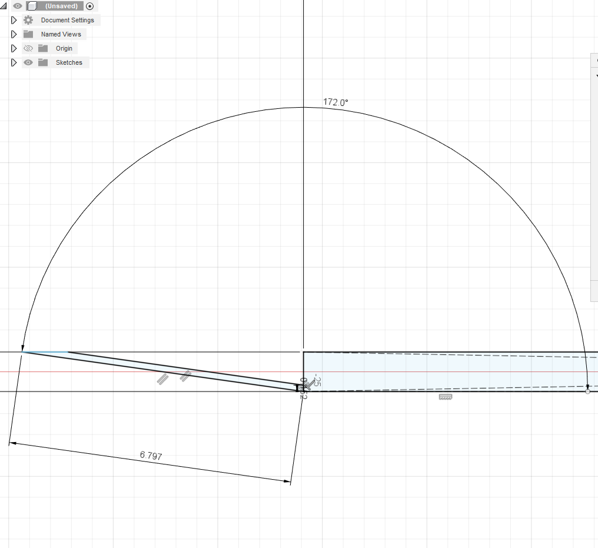Open the Document Settings gear icon
This screenshot has height=548, width=598.
coord(27,19)
